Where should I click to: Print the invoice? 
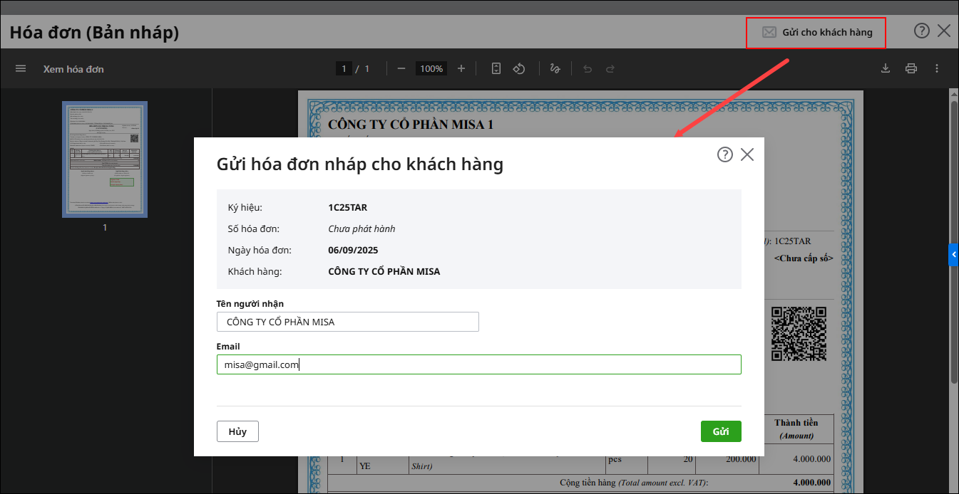tap(911, 68)
